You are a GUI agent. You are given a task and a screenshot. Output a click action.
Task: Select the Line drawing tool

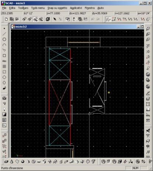(x=4, y=34)
